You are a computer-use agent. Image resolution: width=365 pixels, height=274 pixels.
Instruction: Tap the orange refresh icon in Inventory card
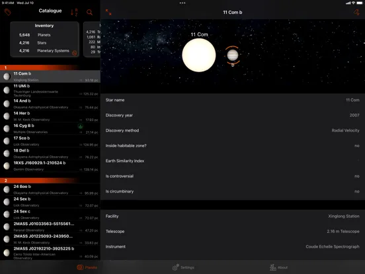click(x=75, y=53)
